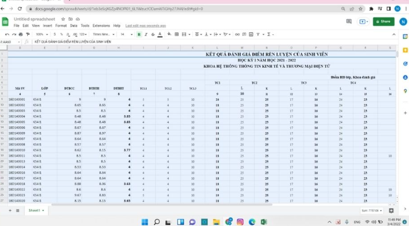Open horizontal align dropdown
The height and width of the screenshot is (226, 409).
[x=199, y=34]
